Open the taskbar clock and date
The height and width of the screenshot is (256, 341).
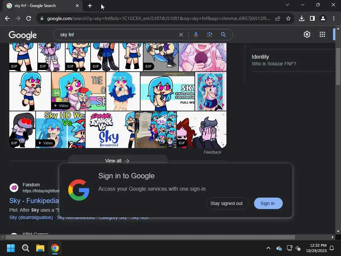click(316, 248)
